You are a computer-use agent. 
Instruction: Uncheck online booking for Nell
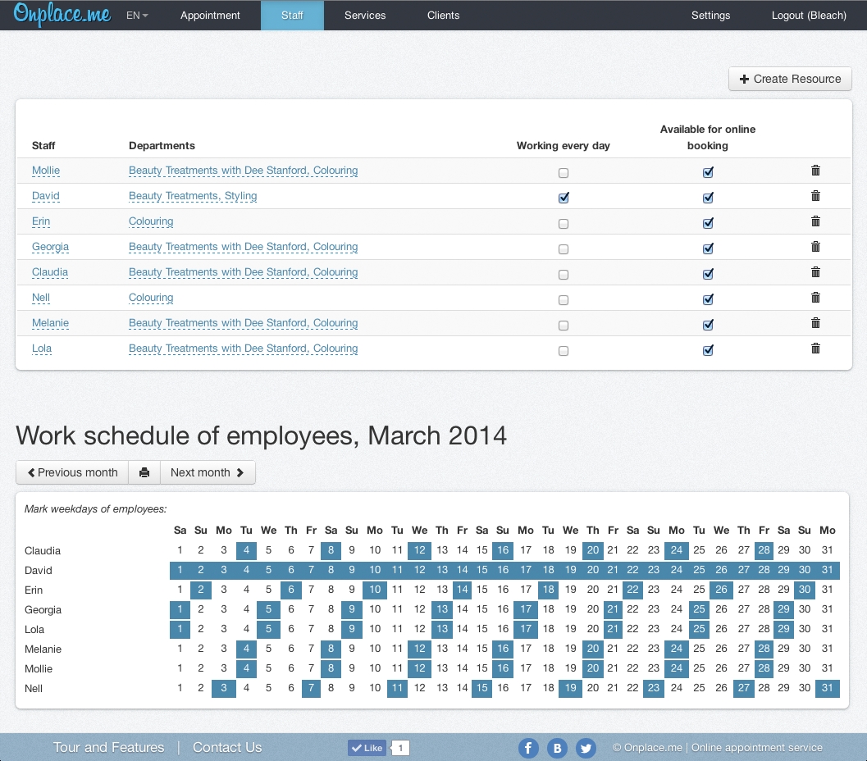click(x=708, y=299)
